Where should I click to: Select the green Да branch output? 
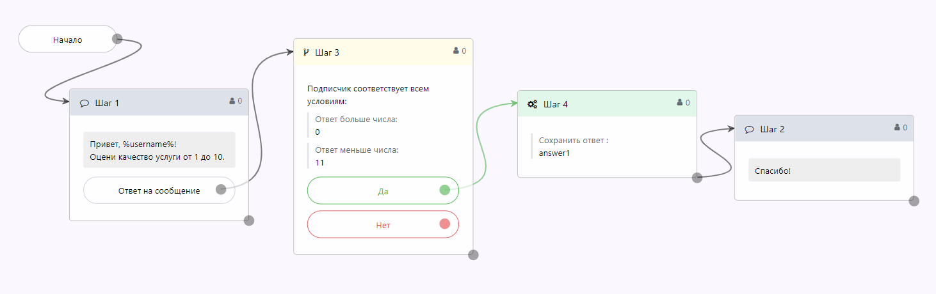383,190
